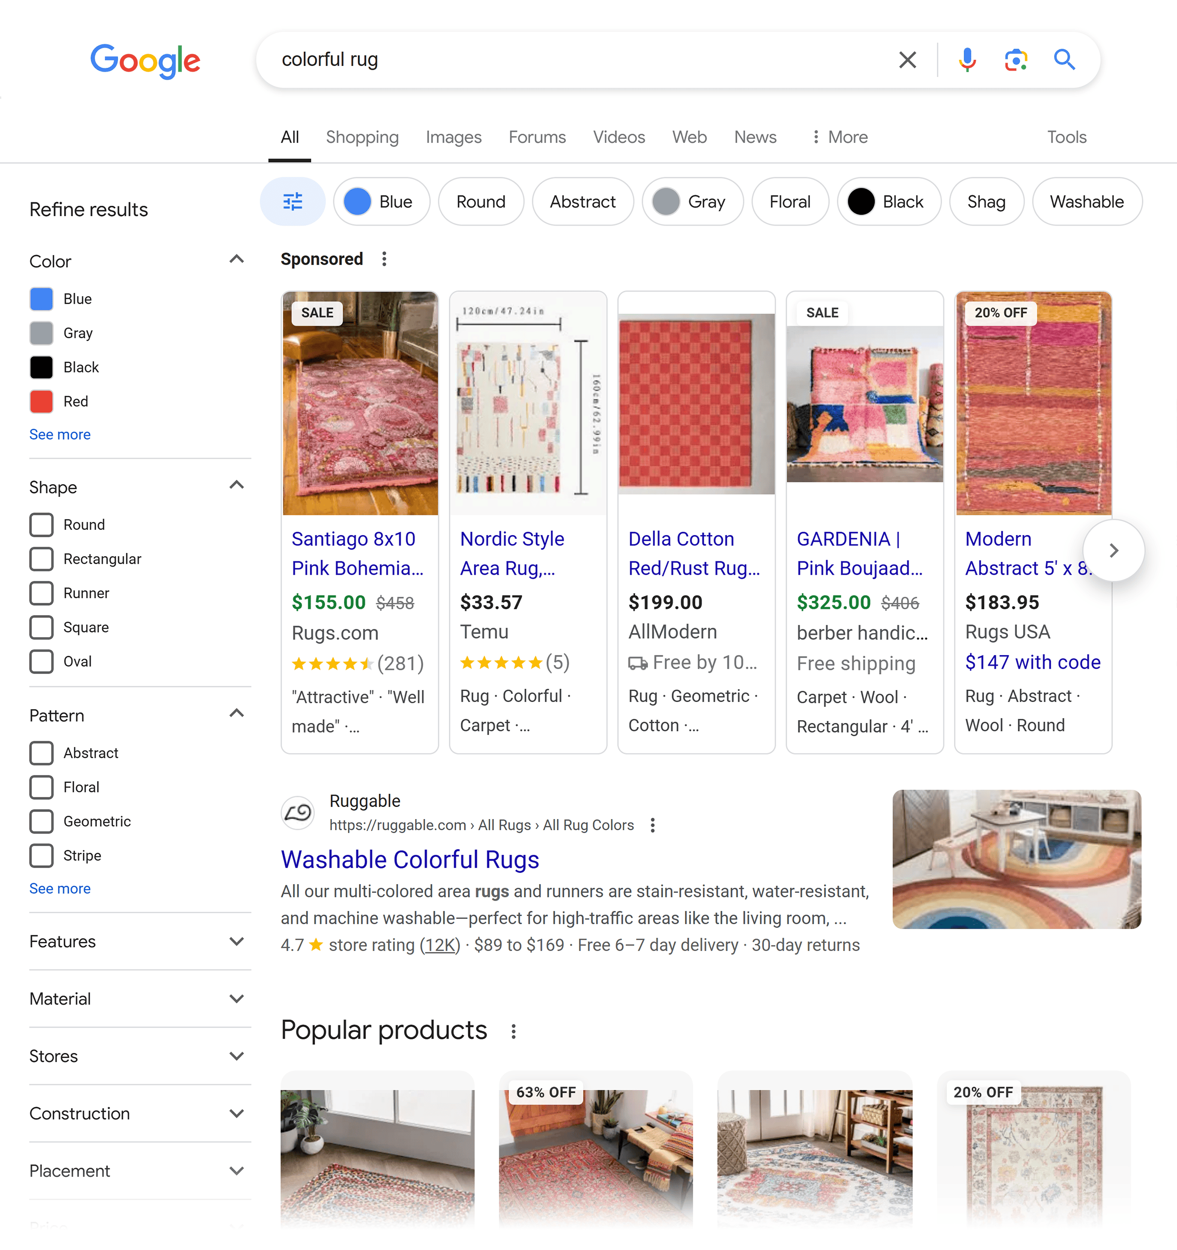The width and height of the screenshot is (1177, 1250).
Task: Check the Geometric pattern checkbox
Action: 41,821
